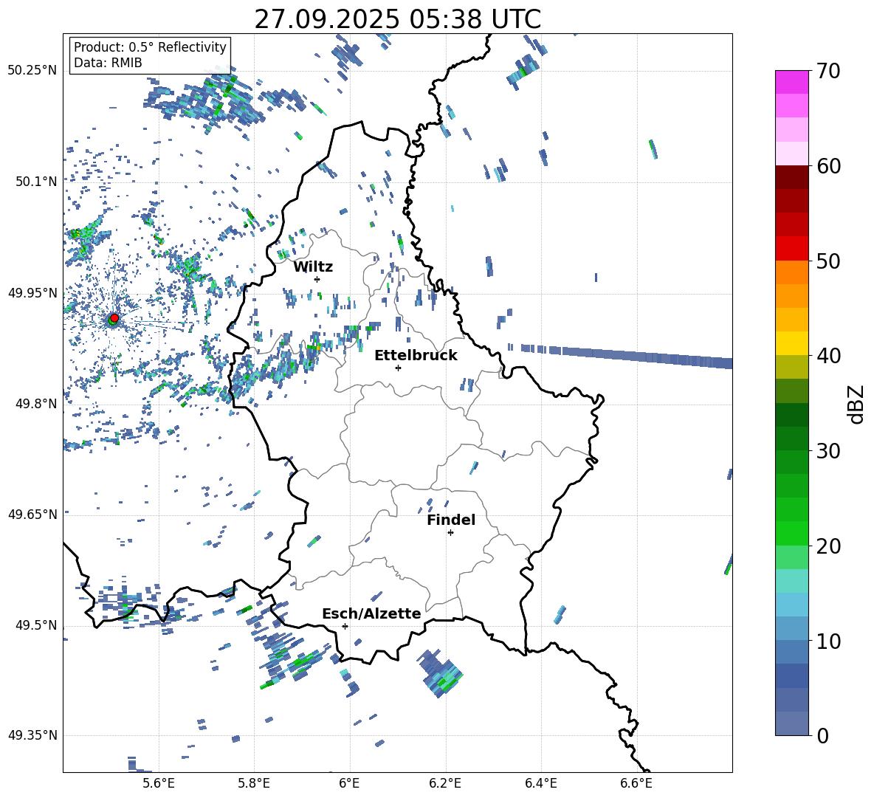
Task: Click the 60 tick on the colorbar
Action: (829, 166)
